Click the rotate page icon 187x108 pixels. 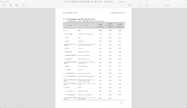pyautogui.click(x=139, y=5)
